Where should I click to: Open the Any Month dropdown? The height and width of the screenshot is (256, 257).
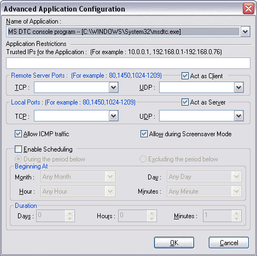(78, 177)
